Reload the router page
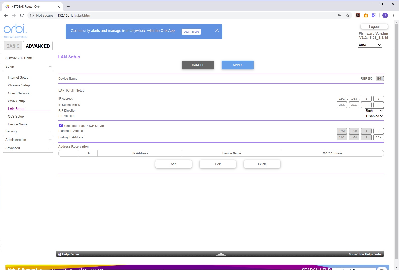The width and height of the screenshot is (399, 270). [22, 15]
